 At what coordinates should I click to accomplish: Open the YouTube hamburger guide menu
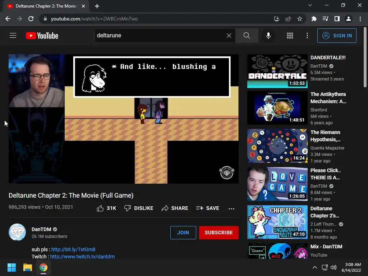[13, 36]
